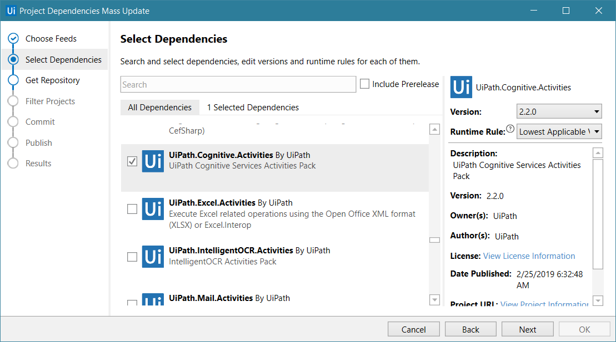Go to the Get Repository step
The width and height of the screenshot is (616, 342).
53,80
